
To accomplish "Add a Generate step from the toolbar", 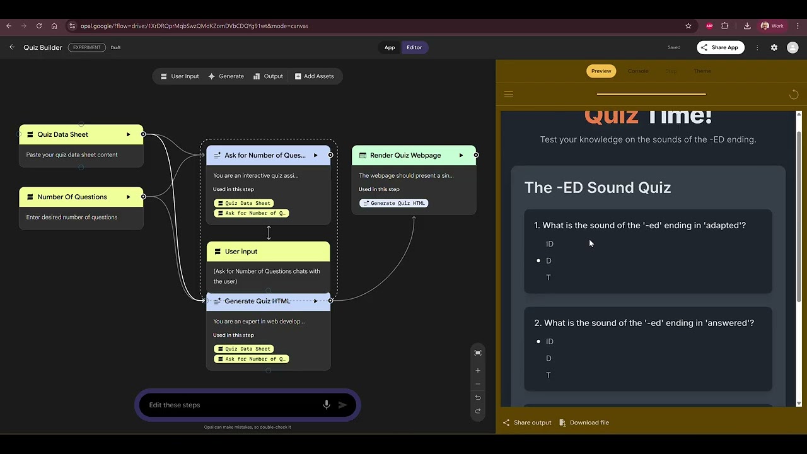I will [x=226, y=76].
